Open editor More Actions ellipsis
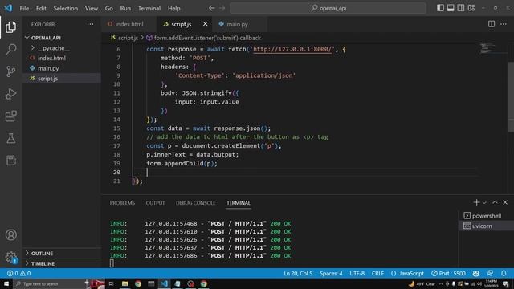The image size is (514, 289). (x=504, y=24)
